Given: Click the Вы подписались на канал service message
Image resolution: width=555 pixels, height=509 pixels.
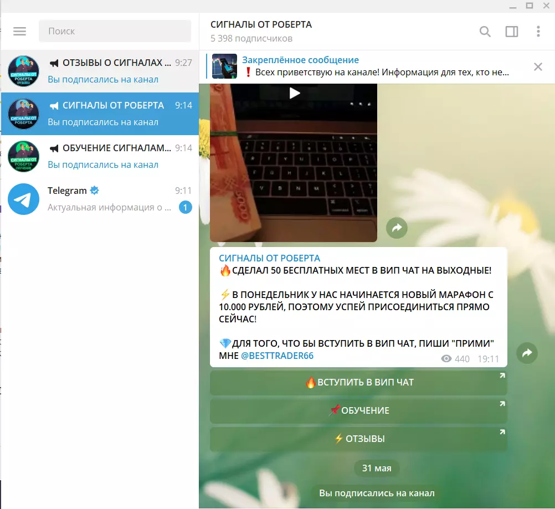Looking at the screenshot, I should [x=377, y=493].
